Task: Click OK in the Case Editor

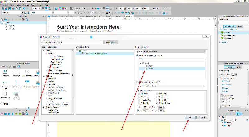Action: tap(190, 118)
